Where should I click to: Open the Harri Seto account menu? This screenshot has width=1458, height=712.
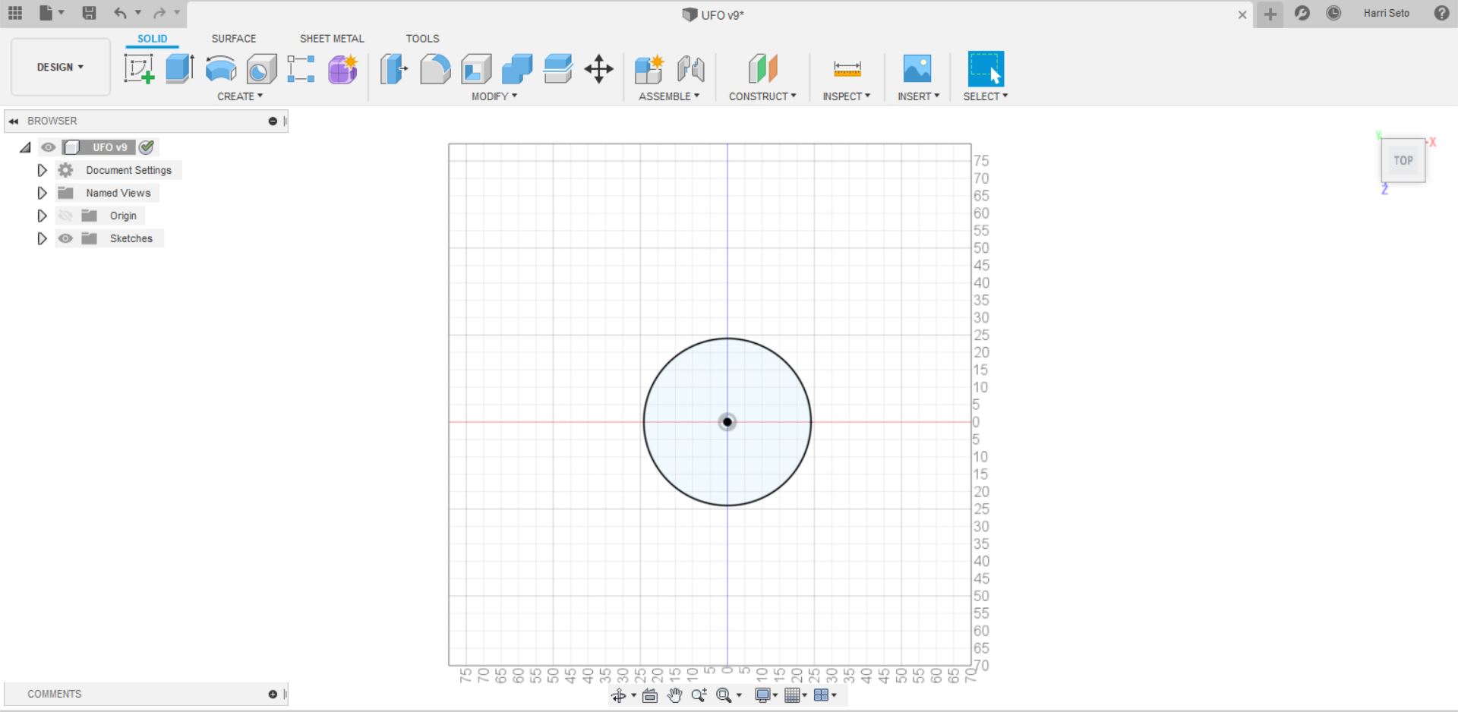[1386, 13]
